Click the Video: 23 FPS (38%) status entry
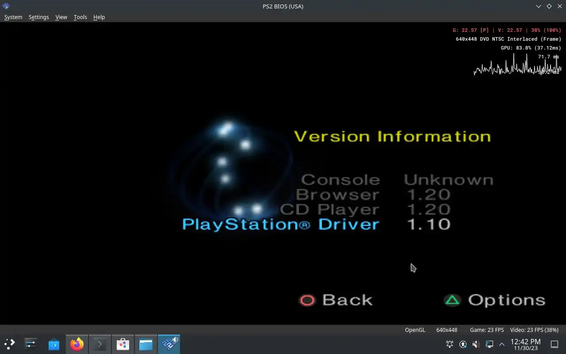 (534, 330)
